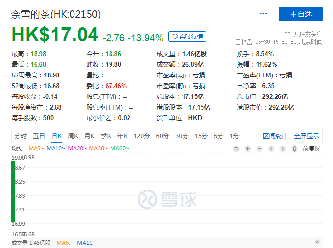The height and width of the screenshot is (248, 333).
Task: Switch to 120分 interval tab
Action: coord(142,136)
